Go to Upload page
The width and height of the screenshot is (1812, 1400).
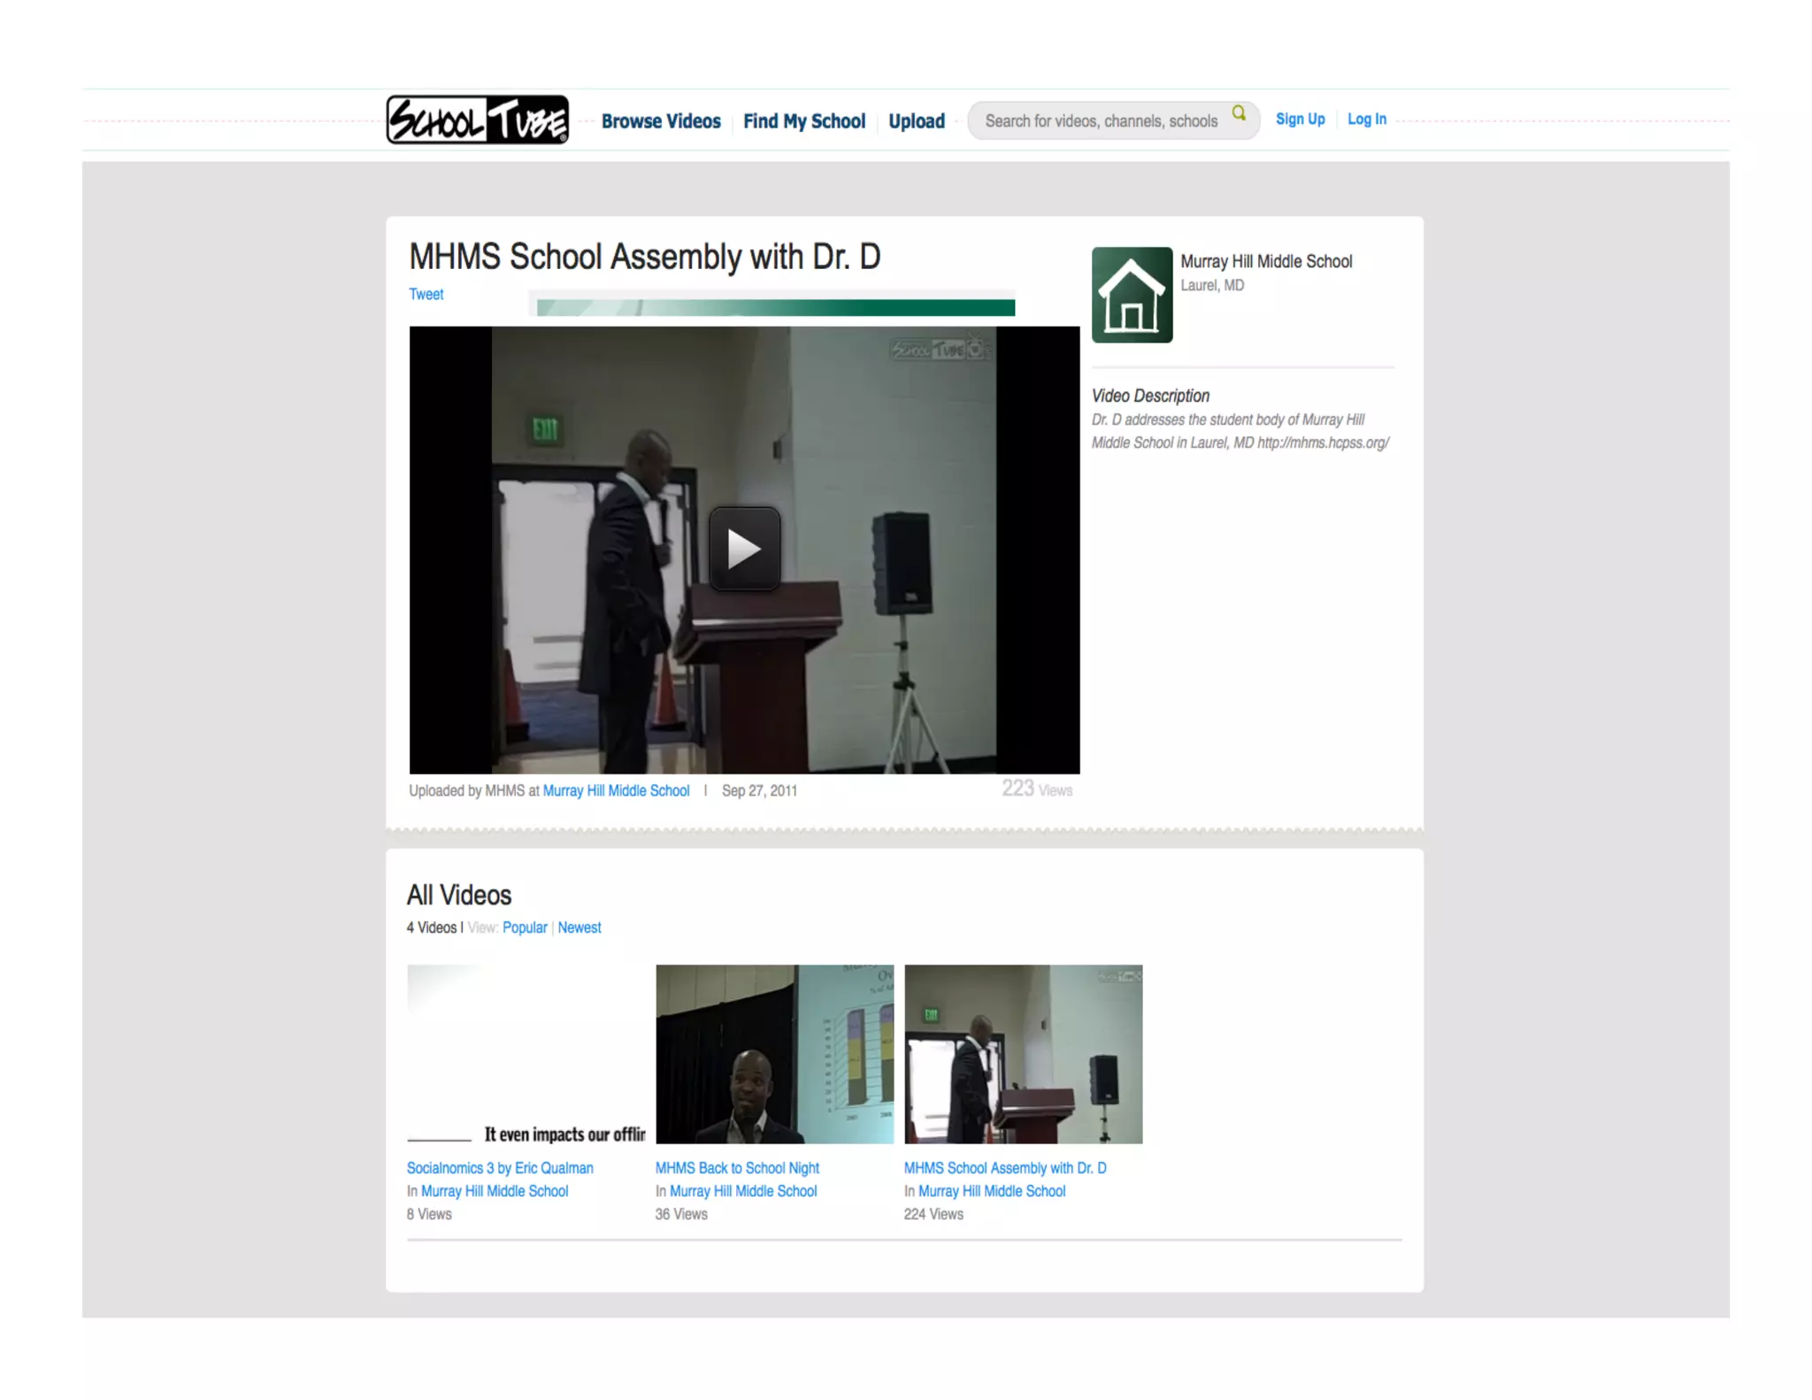917,121
